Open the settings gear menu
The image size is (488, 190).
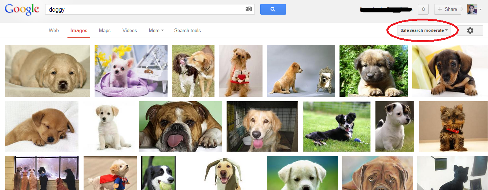tap(470, 31)
